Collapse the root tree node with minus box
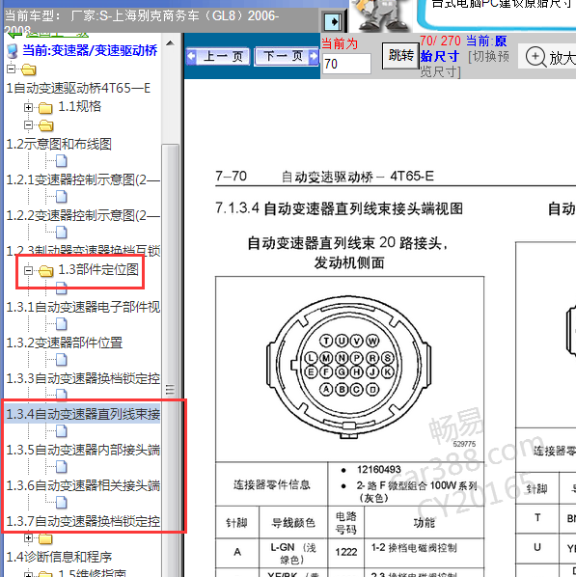 (x=11, y=69)
